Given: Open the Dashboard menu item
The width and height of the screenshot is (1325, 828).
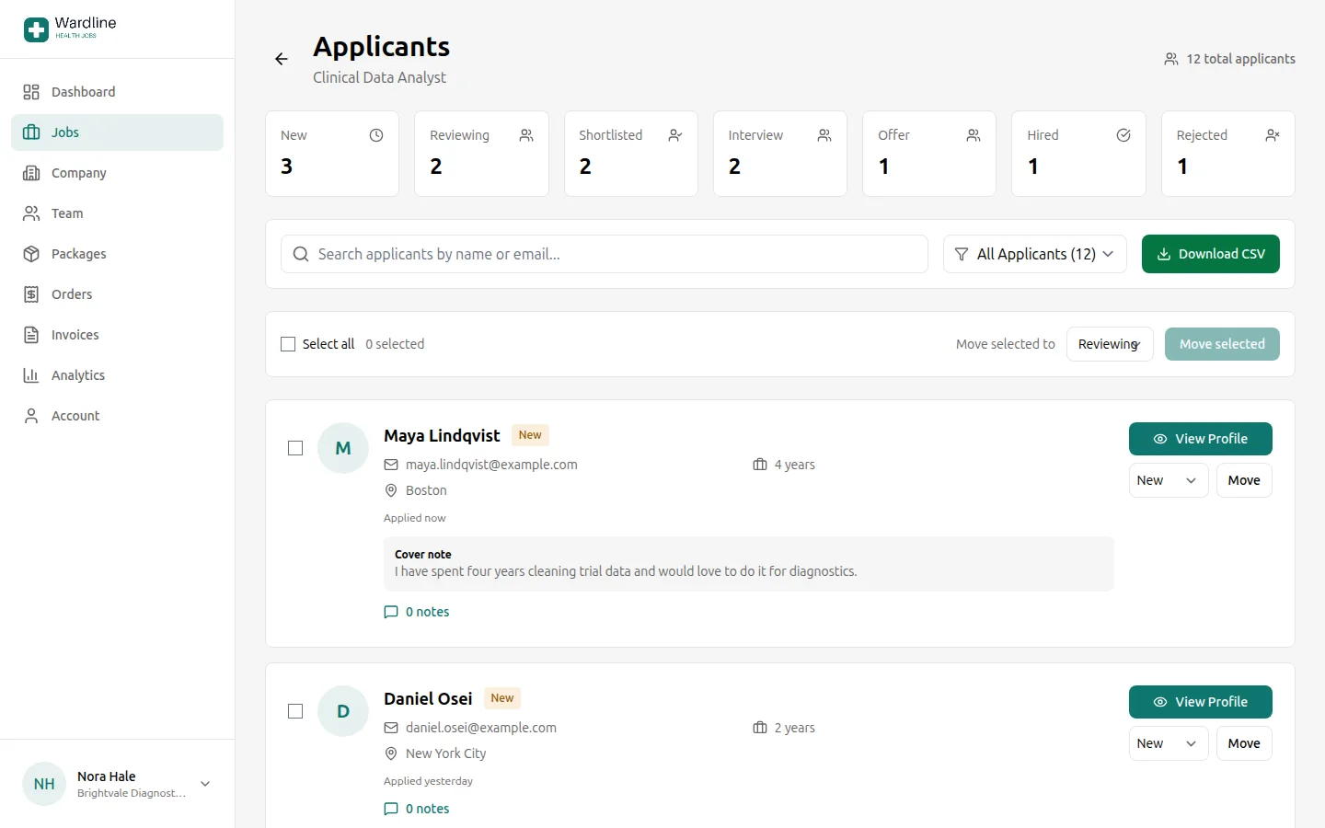Looking at the screenshot, I should click(117, 92).
